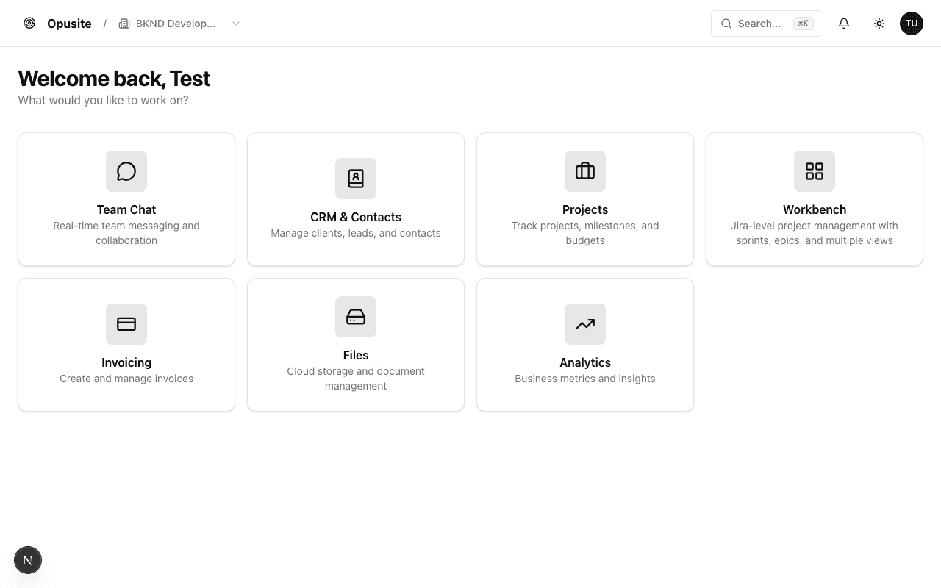Click the Opusite logo icon
This screenshot has width=941, height=588.
[x=29, y=23]
